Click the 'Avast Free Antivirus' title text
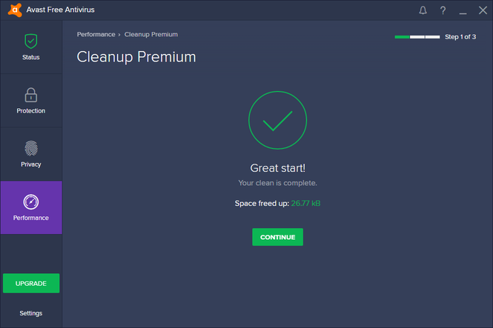The image size is (493, 328). (x=60, y=10)
